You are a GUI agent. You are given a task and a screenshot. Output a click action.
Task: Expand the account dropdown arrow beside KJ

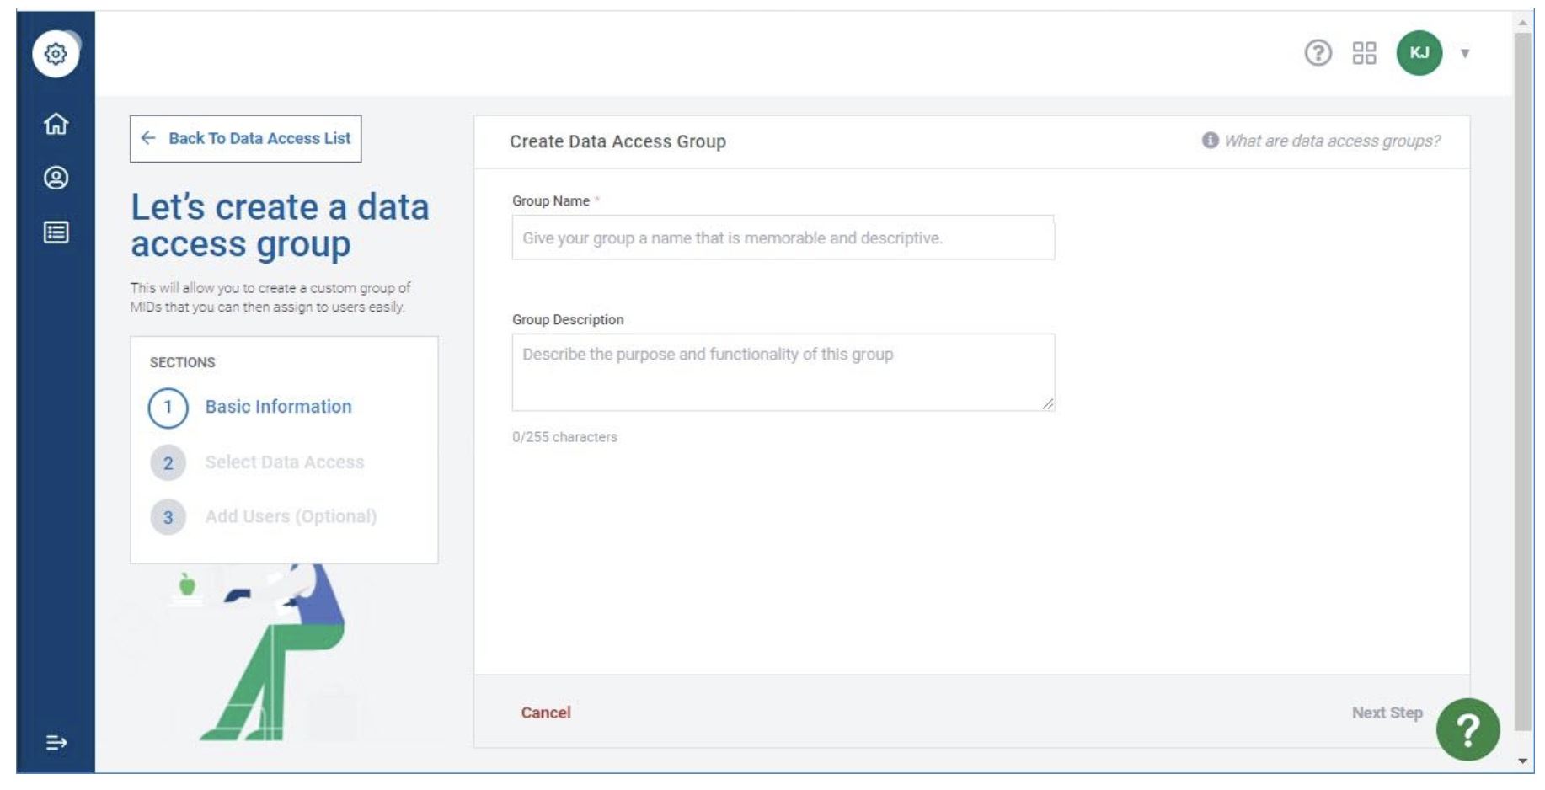(1465, 53)
